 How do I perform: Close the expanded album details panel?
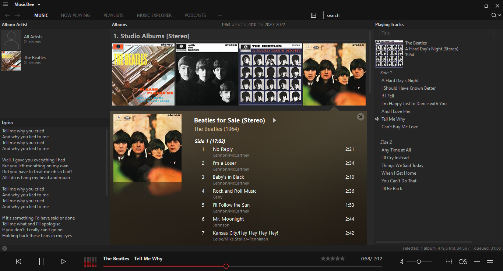click(x=360, y=117)
